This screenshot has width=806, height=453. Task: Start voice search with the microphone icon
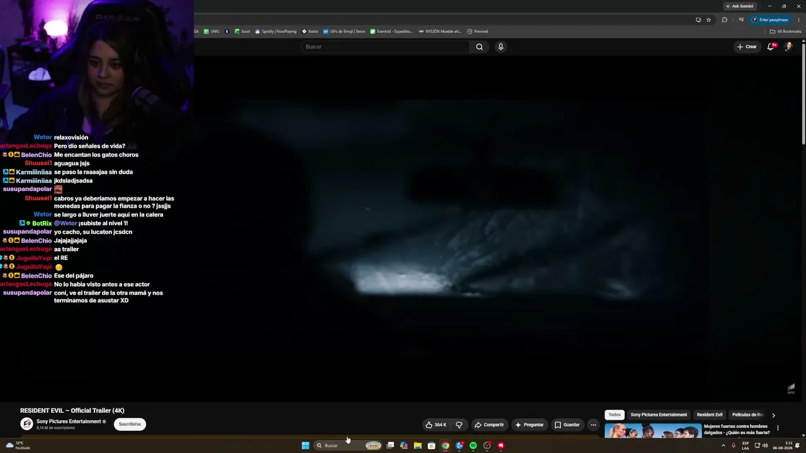(x=501, y=47)
